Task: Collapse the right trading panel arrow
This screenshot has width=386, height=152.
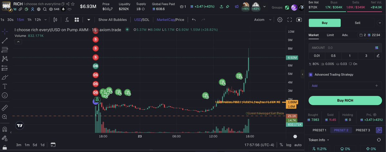Action: (x=303, y=74)
